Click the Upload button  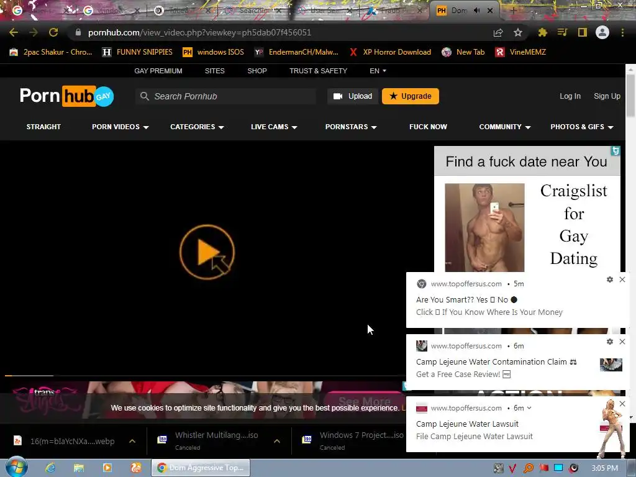point(353,96)
